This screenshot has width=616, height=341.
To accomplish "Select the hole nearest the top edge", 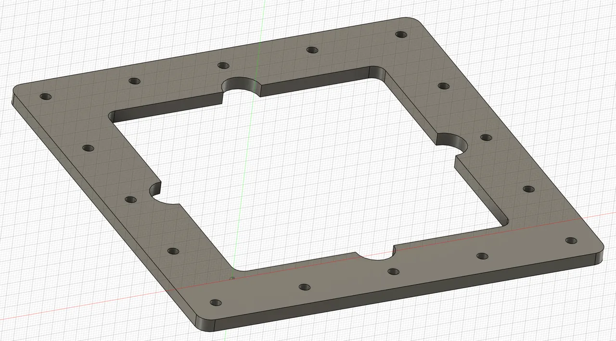I will (402, 34).
